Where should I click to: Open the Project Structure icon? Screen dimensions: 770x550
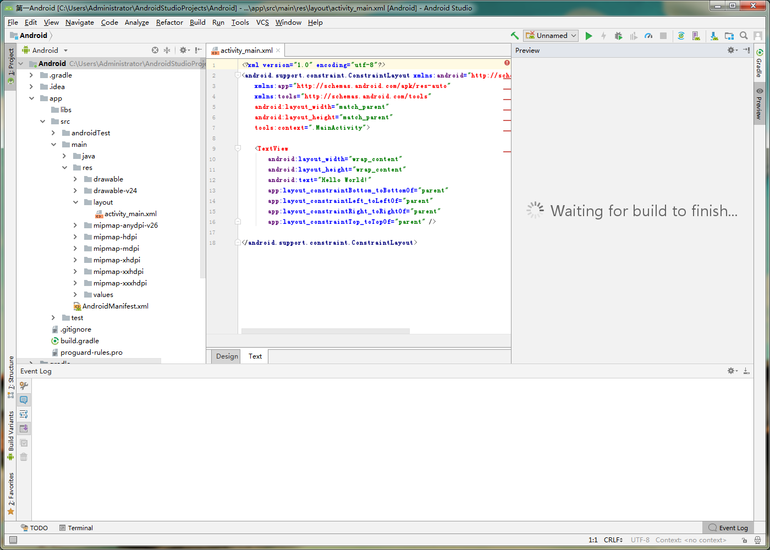tap(729, 36)
